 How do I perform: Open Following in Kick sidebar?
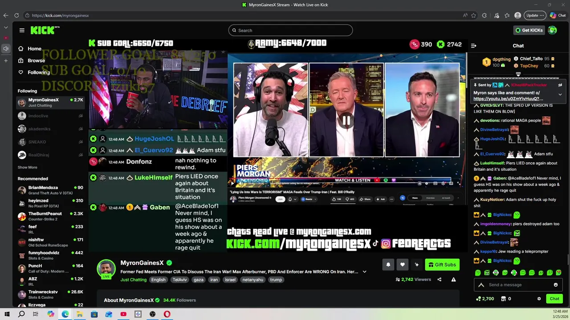[38, 72]
